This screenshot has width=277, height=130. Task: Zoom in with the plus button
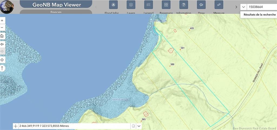(x=2, y=20)
